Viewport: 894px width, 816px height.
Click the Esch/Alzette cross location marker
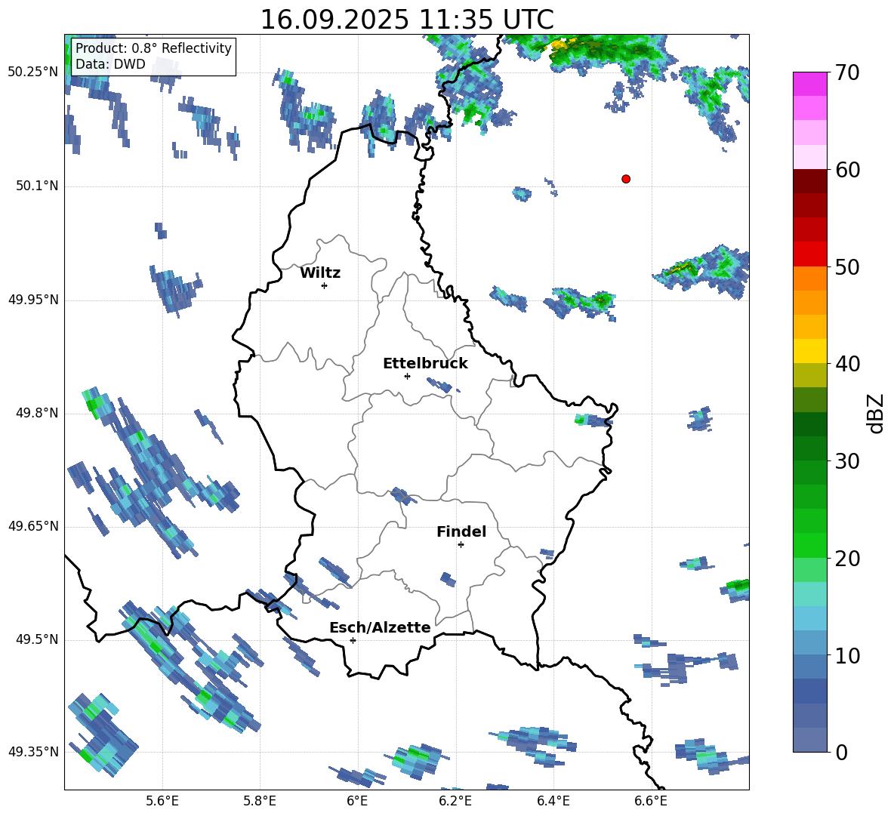tap(353, 640)
